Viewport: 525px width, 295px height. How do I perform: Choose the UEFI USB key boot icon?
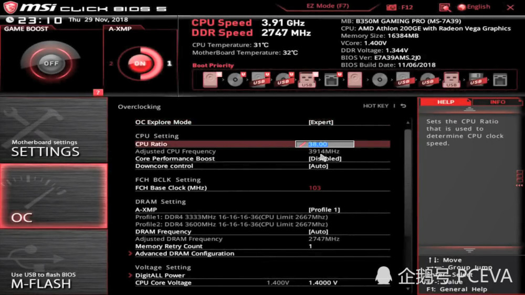[308, 80]
